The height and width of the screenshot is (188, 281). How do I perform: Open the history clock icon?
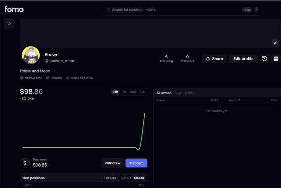(264, 59)
